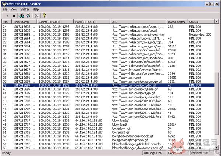Select the sun.com/pics/fade.gif row
Viewport: 221px width, 156px height.
coord(109,89)
